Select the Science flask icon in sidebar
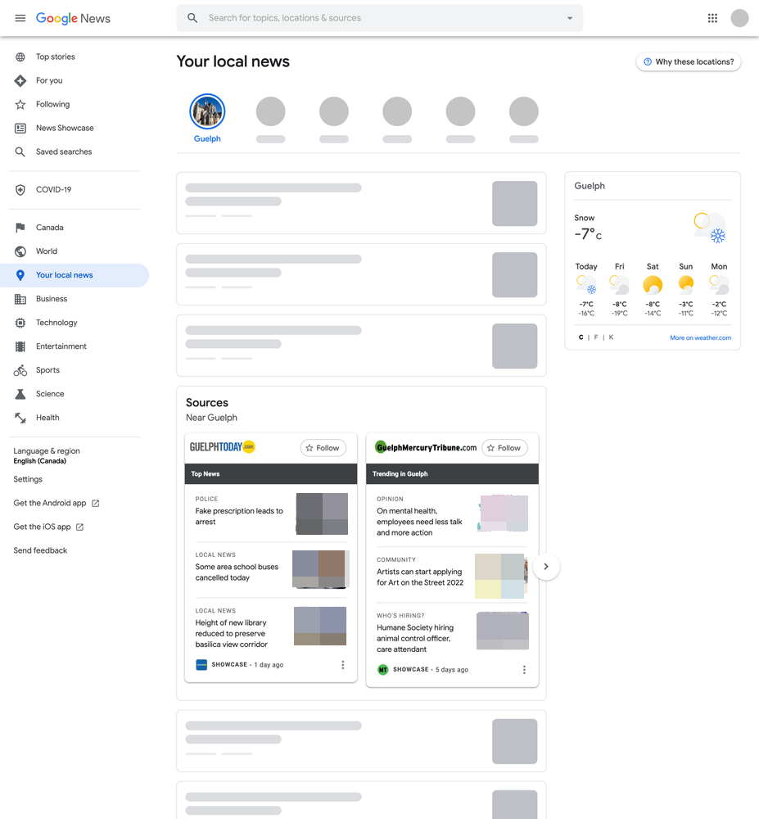759x819 pixels. [20, 394]
